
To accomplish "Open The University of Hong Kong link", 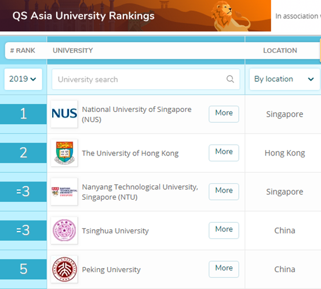I will [x=130, y=153].
